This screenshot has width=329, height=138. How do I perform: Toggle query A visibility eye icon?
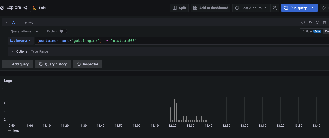click(x=317, y=22)
